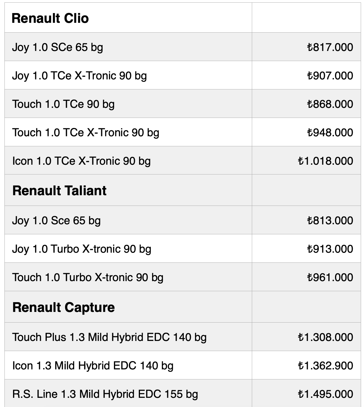364x407 pixels.
Task: Click the ₺813.000 price cell
Action: tap(330, 220)
